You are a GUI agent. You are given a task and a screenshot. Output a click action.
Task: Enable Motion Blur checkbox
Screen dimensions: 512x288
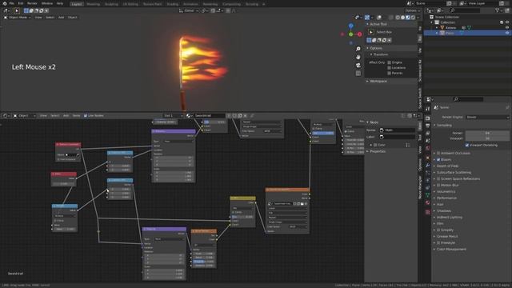(438, 185)
